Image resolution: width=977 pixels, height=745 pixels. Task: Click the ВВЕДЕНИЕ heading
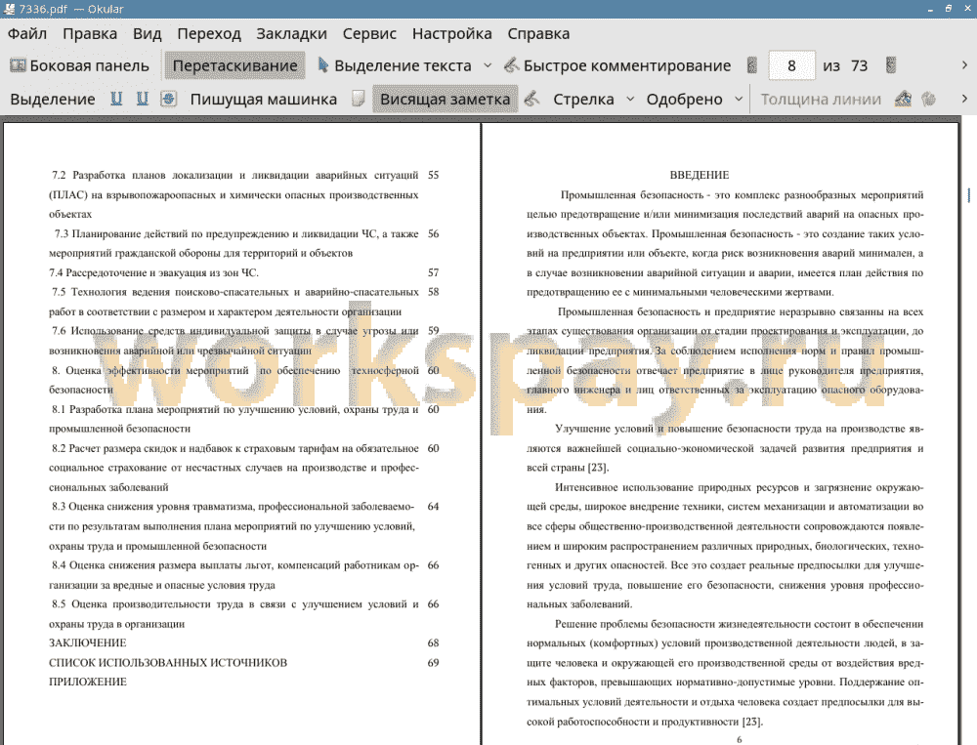tap(700, 175)
